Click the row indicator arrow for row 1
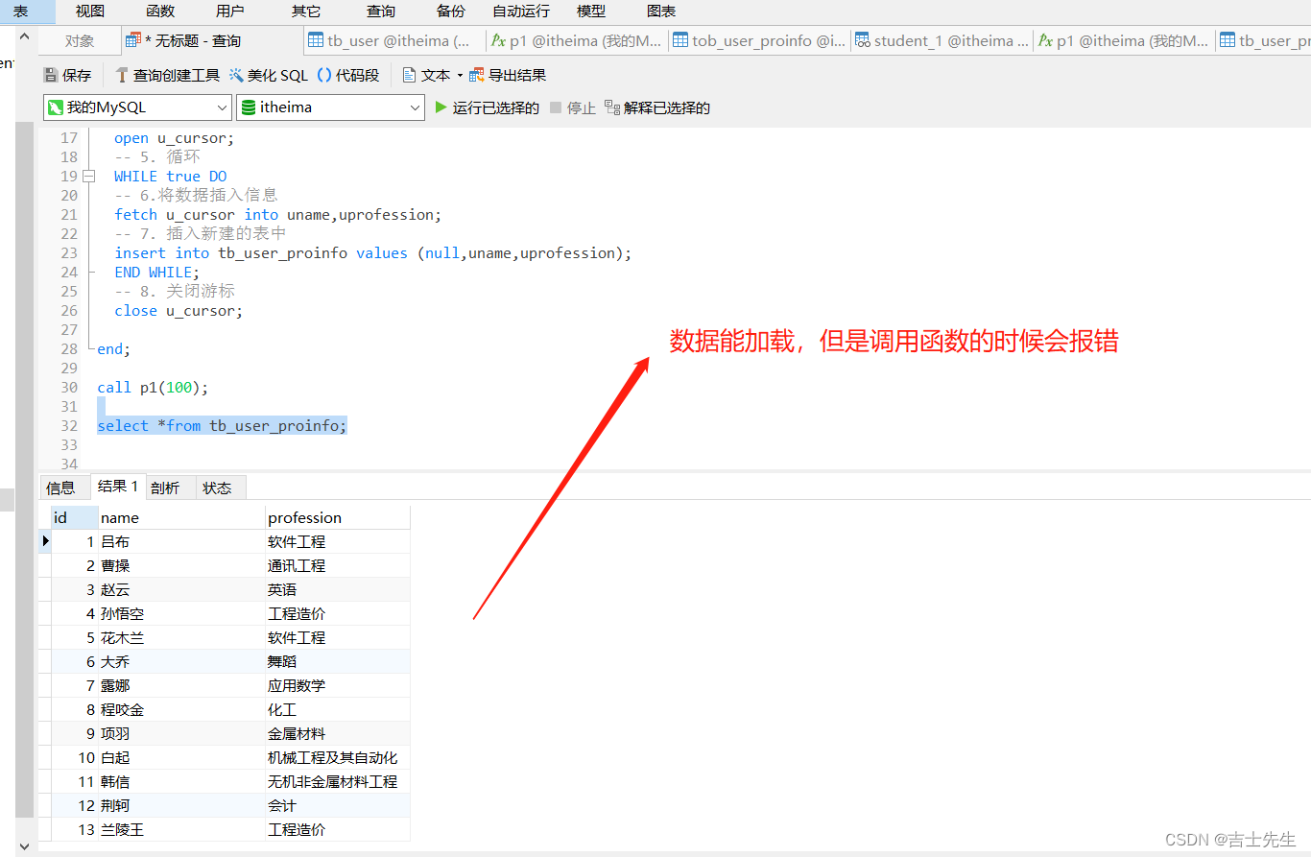The image size is (1311, 857). [45, 541]
